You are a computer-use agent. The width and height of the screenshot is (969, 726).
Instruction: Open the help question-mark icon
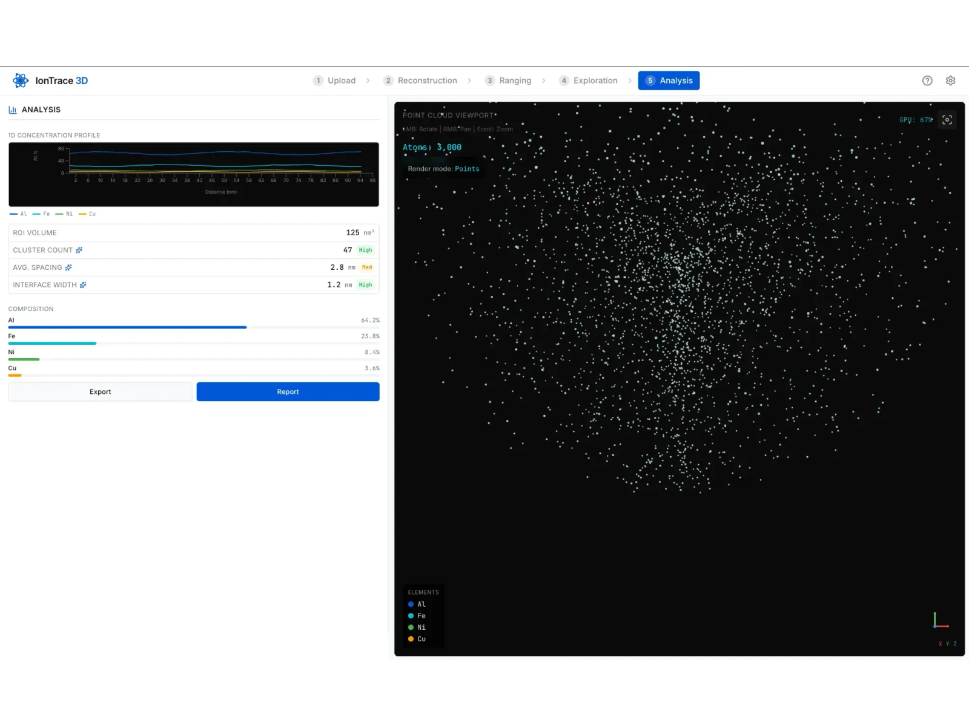927,80
